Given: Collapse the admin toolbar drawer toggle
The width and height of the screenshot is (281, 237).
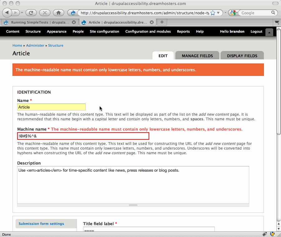Looking at the screenshot, I should 269,32.
